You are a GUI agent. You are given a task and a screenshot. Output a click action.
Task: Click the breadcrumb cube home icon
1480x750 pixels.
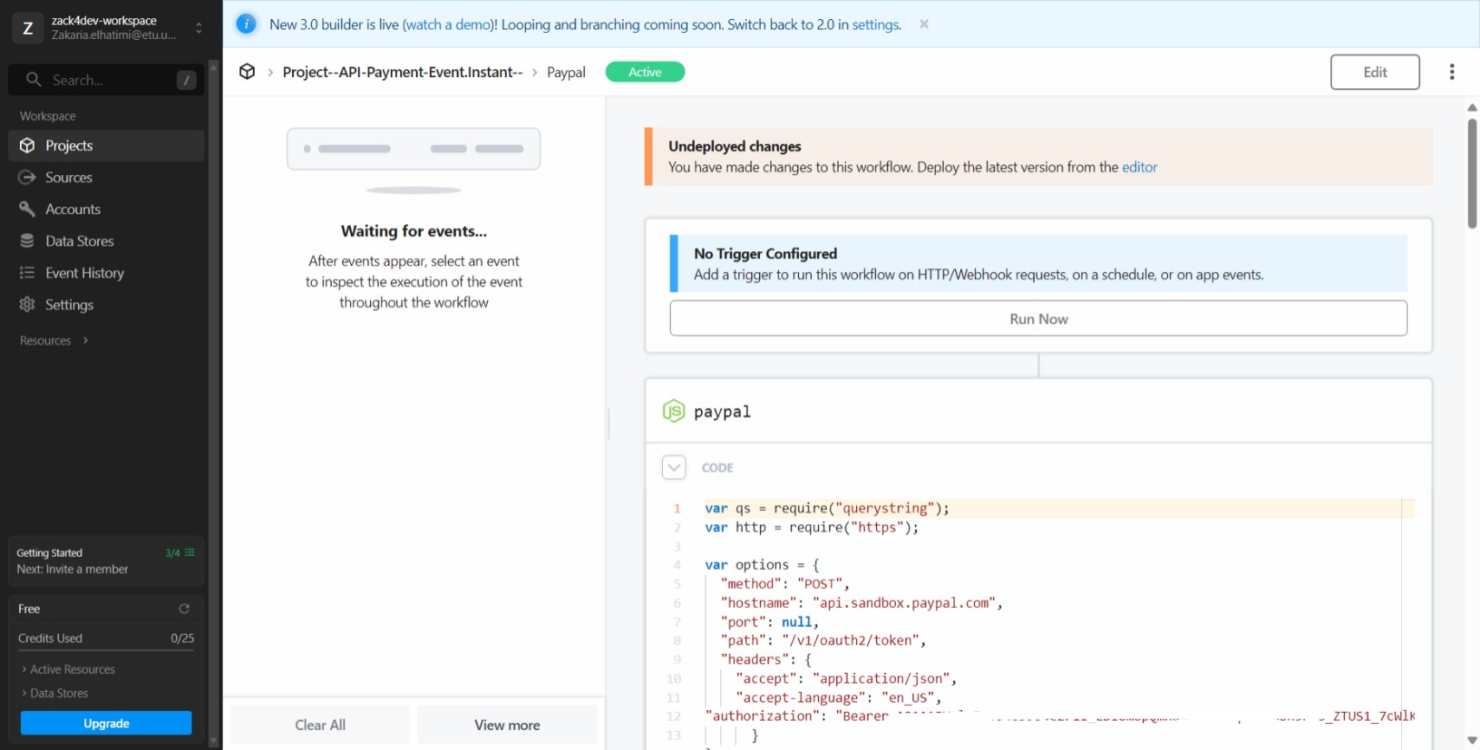(x=247, y=72)
